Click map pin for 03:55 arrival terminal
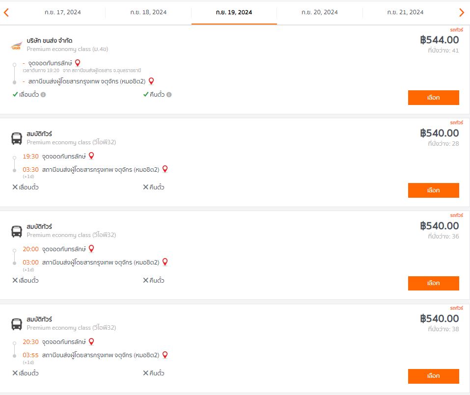The height and width of the screenshot is (395, 470). pos(165,355)
